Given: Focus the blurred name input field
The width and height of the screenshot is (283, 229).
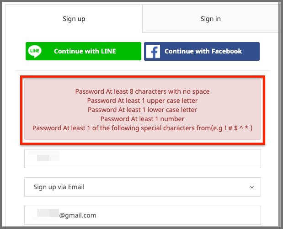Looking at the screenshot, I should tap(143, 159).
